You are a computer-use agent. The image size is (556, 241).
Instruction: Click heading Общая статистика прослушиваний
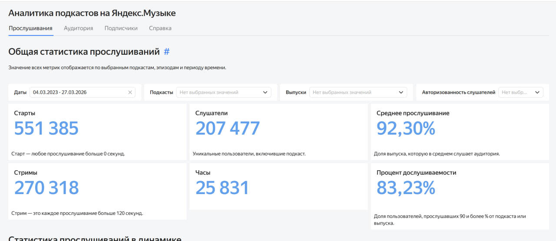tap(84, 52)
